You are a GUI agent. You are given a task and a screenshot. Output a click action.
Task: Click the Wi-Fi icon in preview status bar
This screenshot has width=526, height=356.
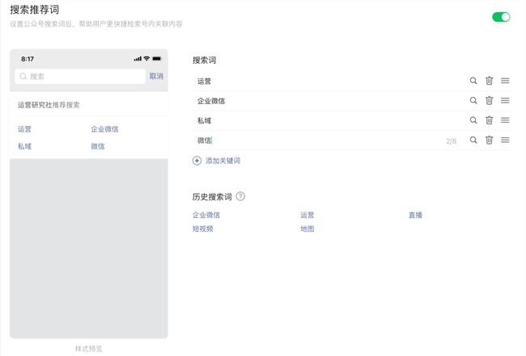coord(146,59)
